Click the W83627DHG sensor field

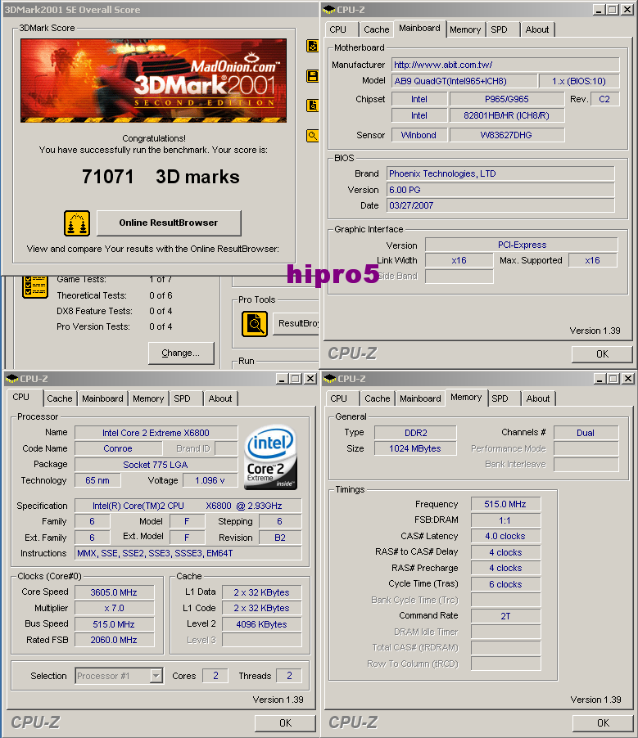point(507,135)
